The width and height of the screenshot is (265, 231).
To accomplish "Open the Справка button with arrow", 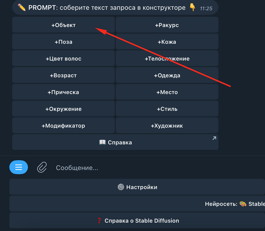I will pos(115,142).
